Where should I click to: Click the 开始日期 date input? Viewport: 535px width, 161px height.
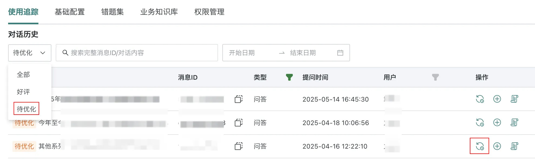click(249, 53)
